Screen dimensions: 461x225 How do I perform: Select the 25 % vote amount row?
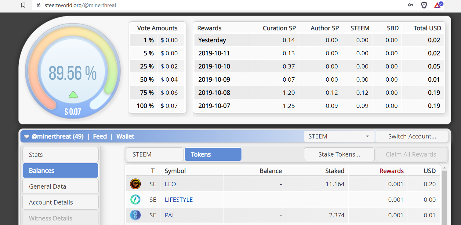click(157, 66)
